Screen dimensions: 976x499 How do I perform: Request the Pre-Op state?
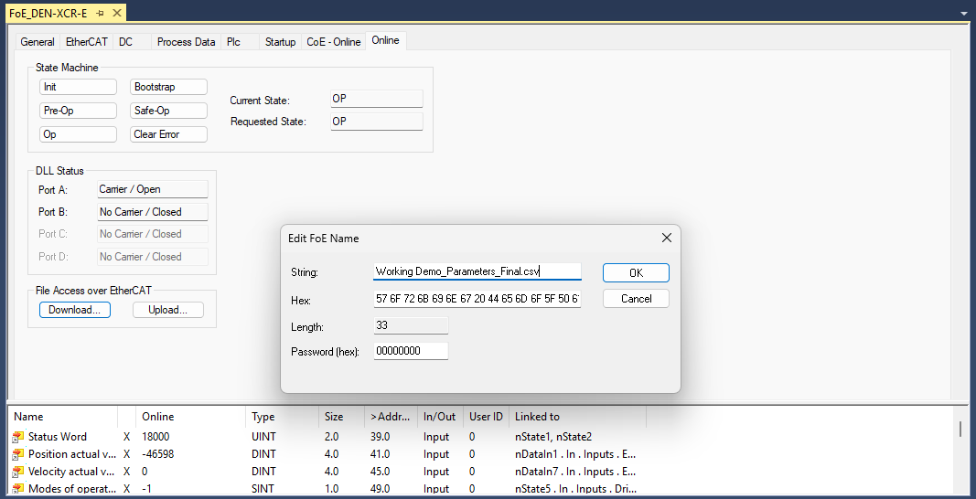[78, 111]
